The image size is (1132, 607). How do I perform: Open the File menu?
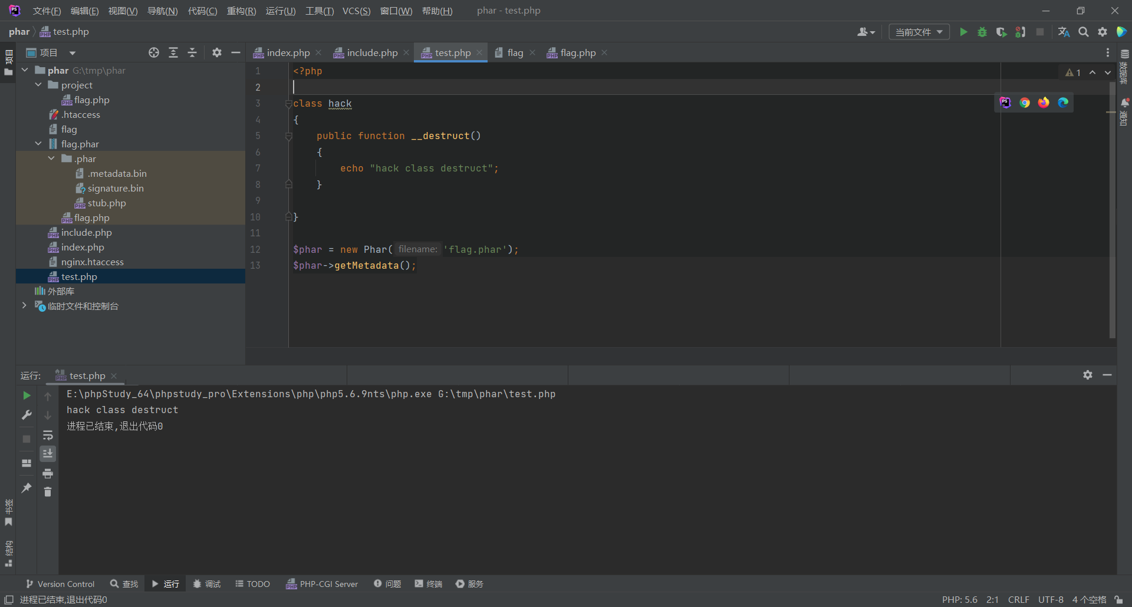click(x=47, y=11)
